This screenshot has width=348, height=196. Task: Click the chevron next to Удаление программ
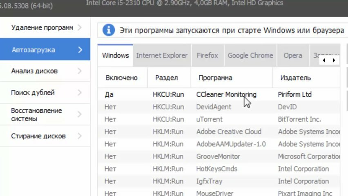click(80, 27)
